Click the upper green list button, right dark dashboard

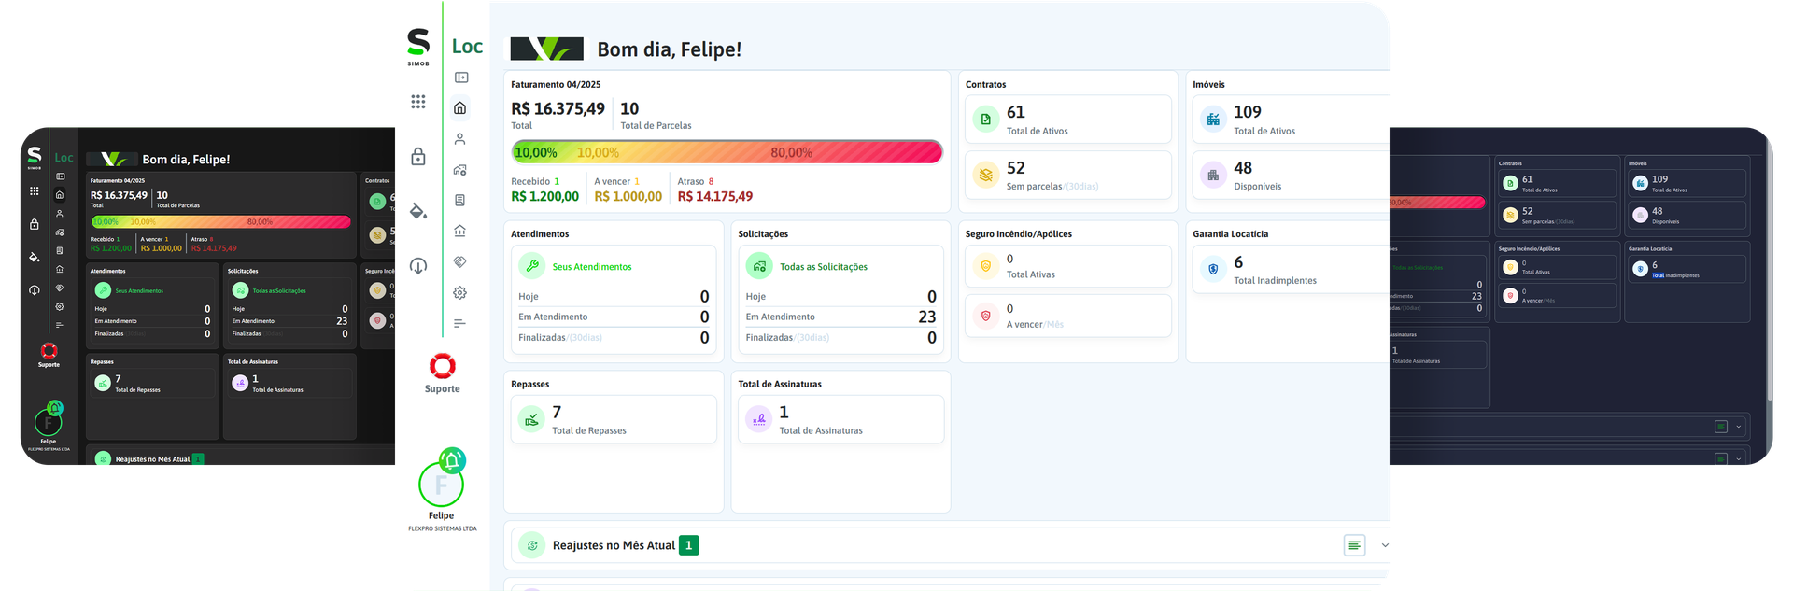point(1721,427)
